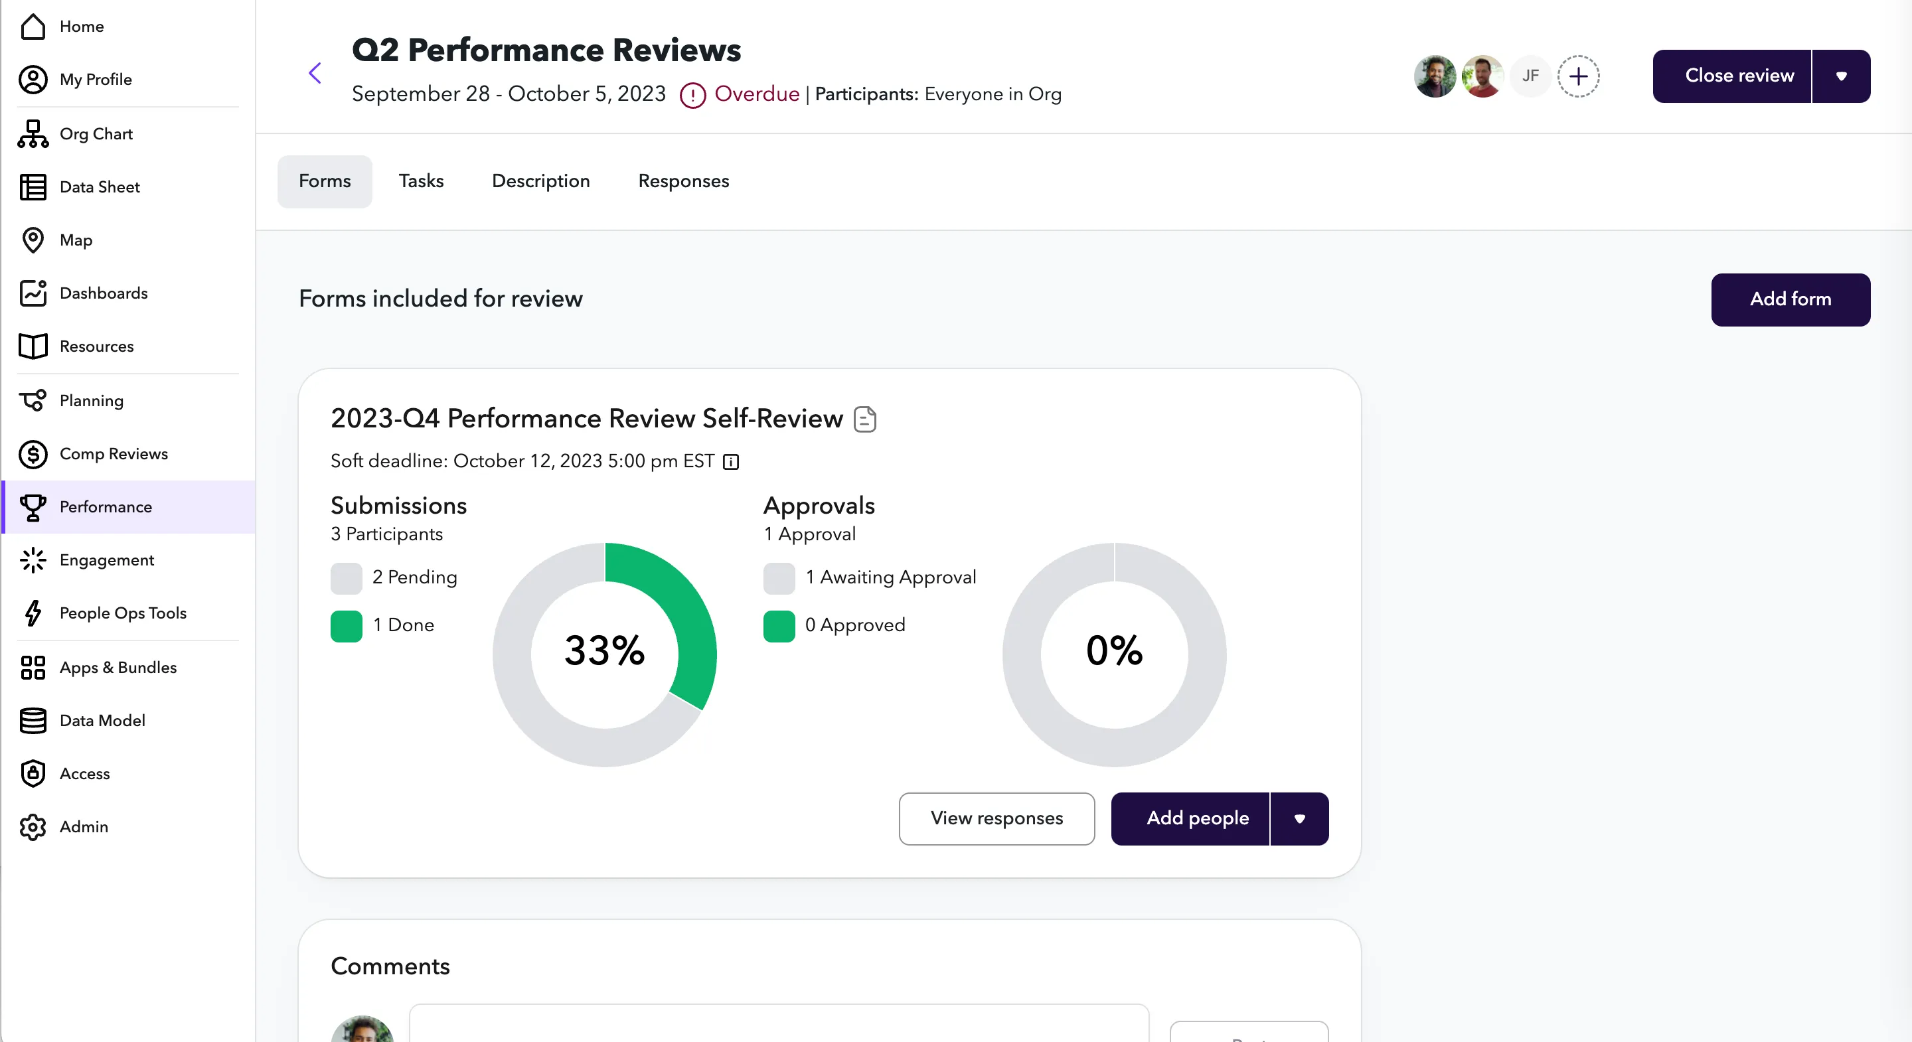Click the Resources book icon
Image resolution: width=1912 pixels, height=1042 pixels.
[33, 346]
